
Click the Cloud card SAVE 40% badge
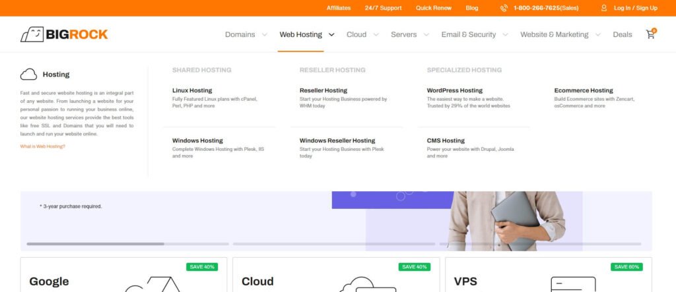click(415, 267)
